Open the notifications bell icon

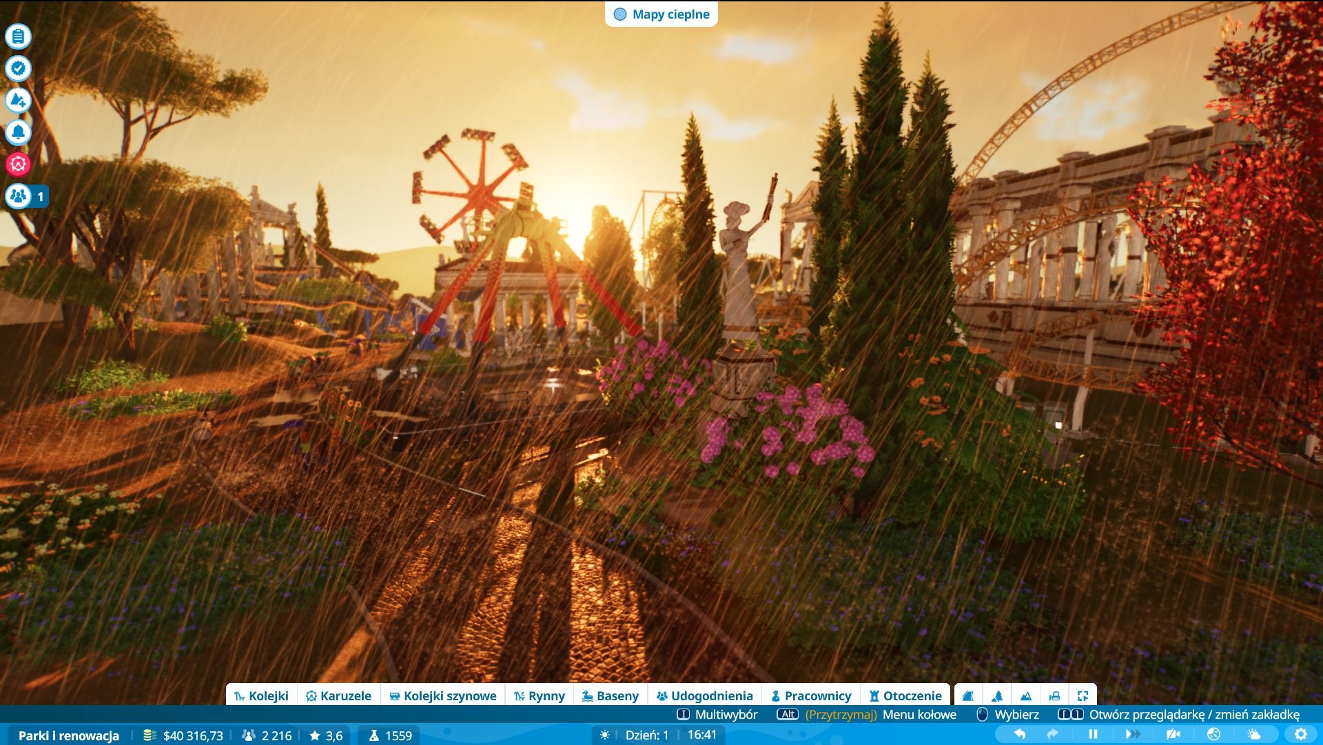click(x=18, y=132)
